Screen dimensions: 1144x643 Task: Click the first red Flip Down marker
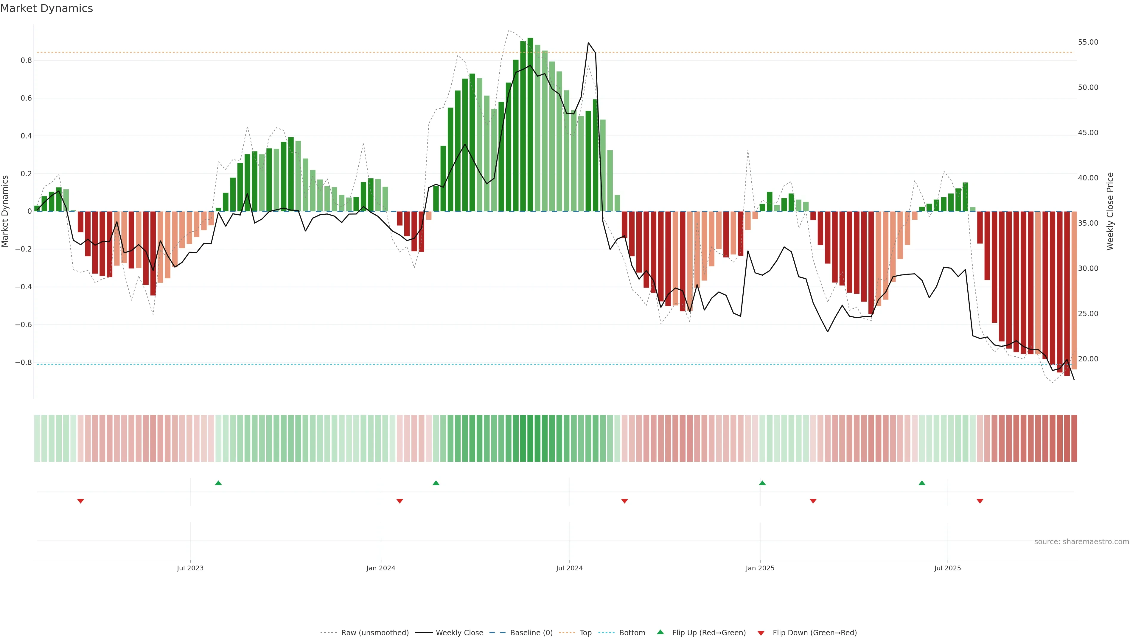(x=80, y=501)
